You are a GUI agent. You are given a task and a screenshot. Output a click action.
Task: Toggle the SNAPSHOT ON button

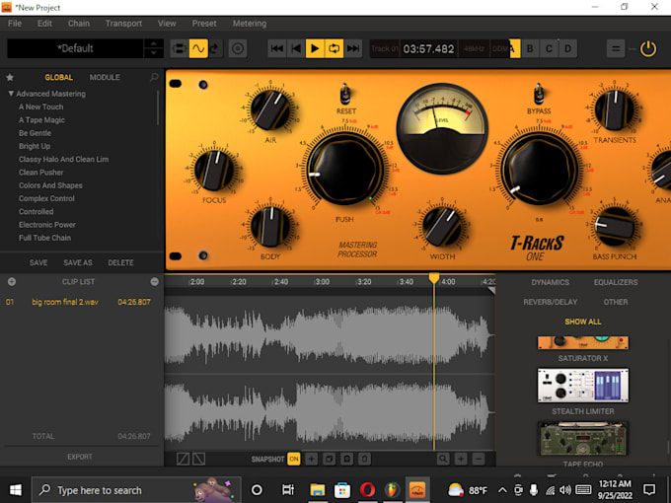[294, 459]
